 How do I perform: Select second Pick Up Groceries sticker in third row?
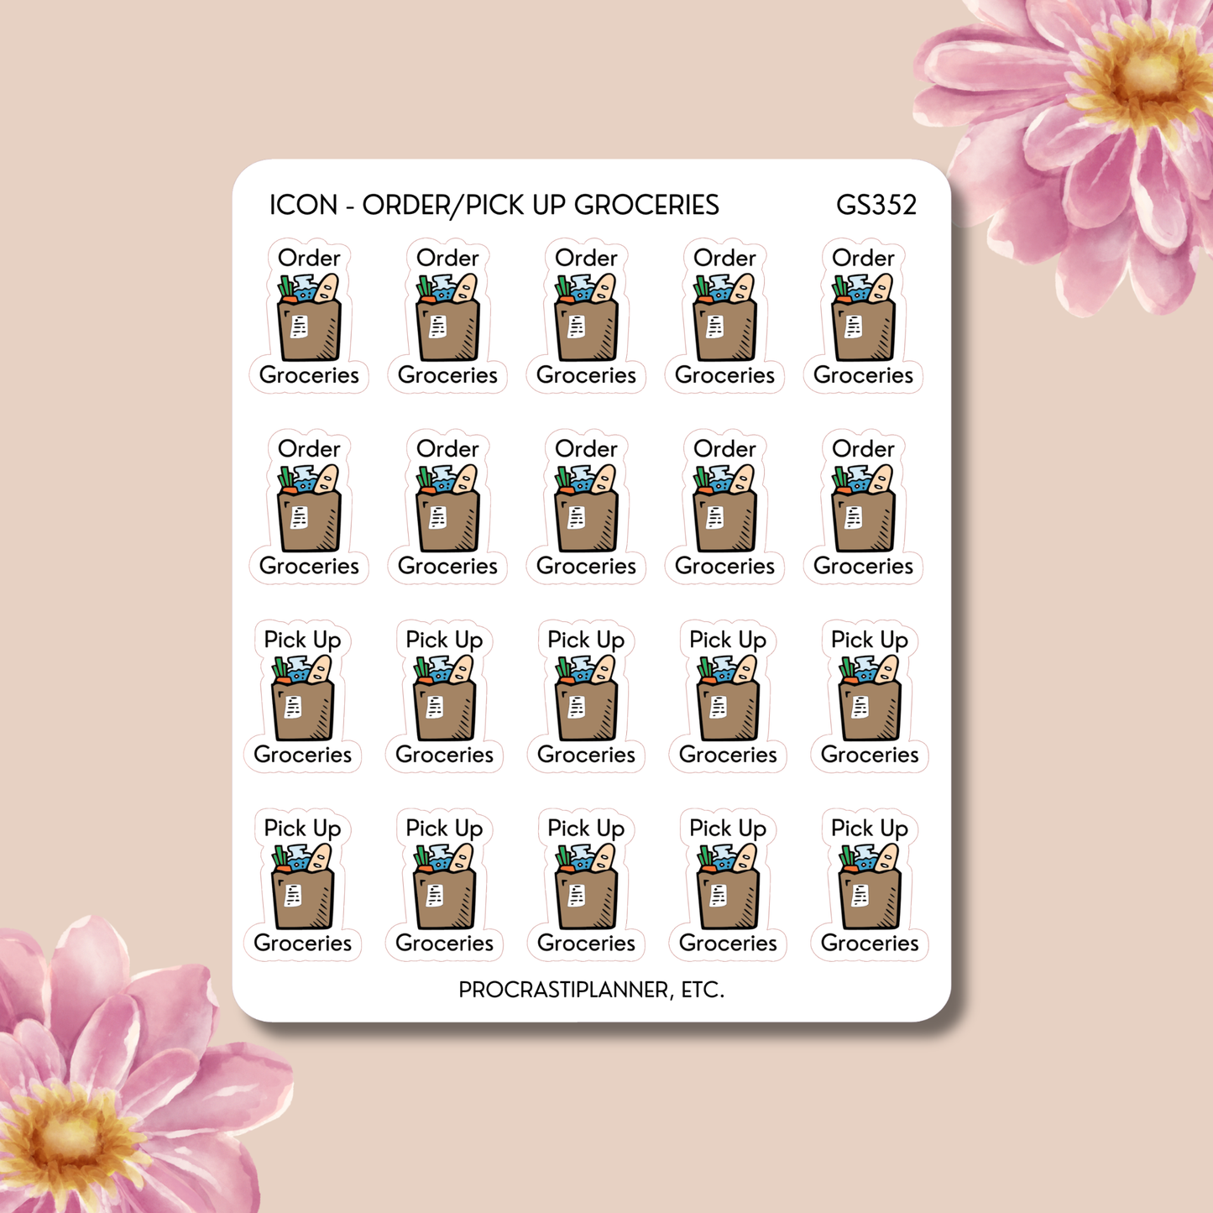[x=444, y=696]
